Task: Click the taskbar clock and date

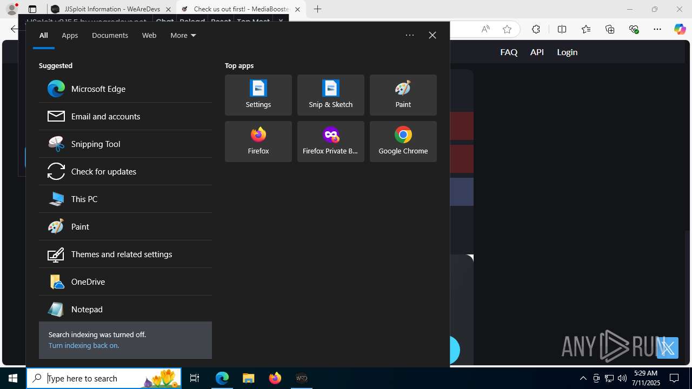Action: pos(646,378)
